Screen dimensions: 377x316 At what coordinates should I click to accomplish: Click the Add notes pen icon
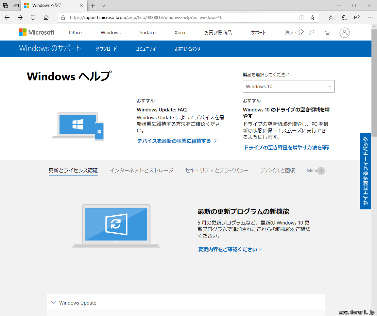(x=344, y=17)
